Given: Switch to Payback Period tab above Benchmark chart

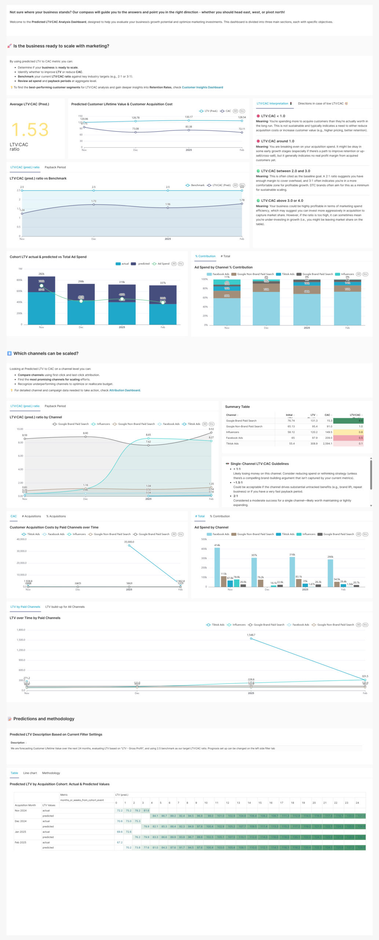Looking at the screenshot, I should (x=55, y=167).
